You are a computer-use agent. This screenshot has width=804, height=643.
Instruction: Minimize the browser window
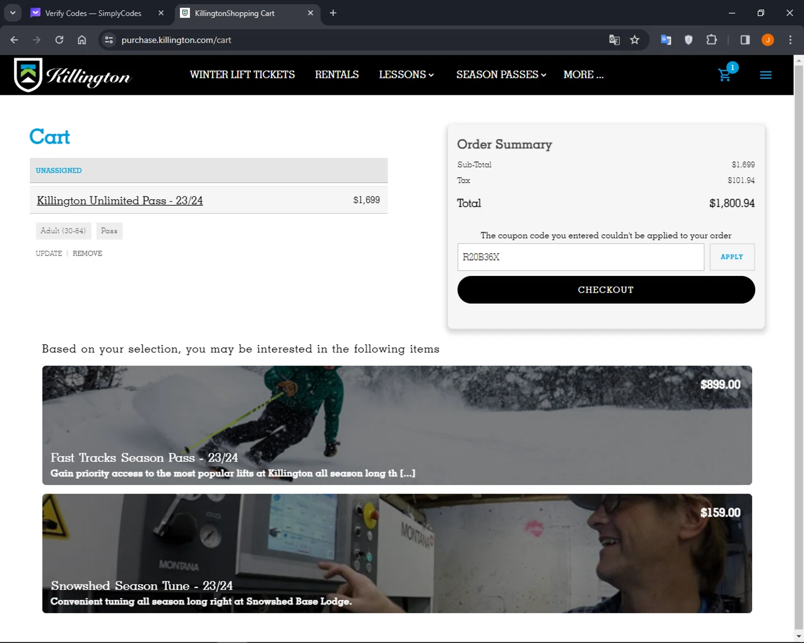pyautogui.click(x=732, y=13)
